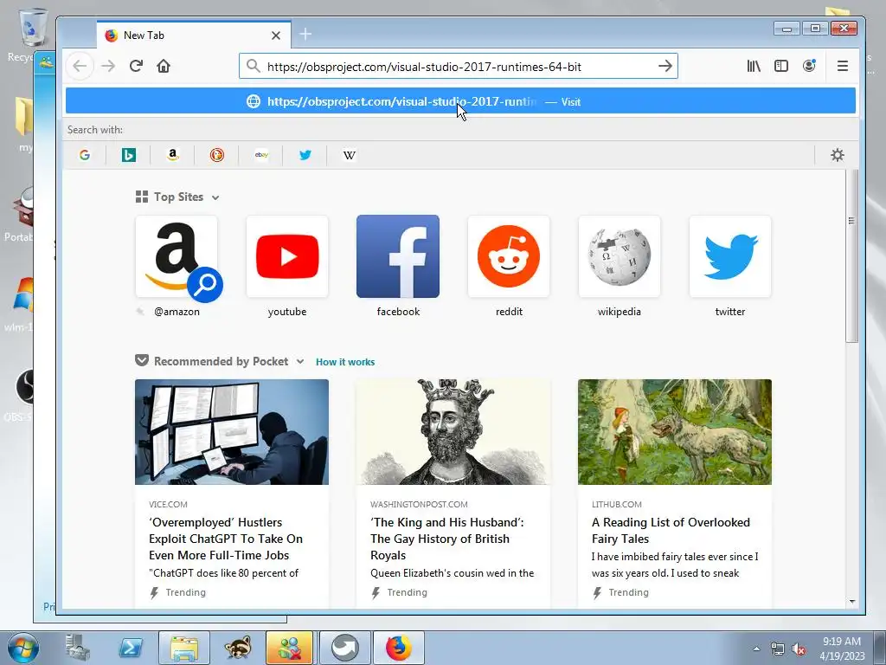The image size is (886, 665).
Task: Click the scrollbar down arrow
Action: pos(852,602)
